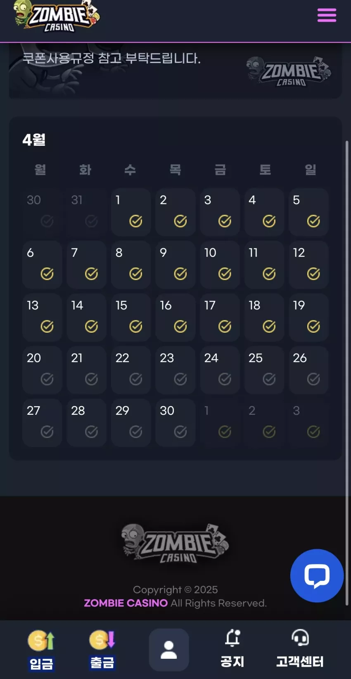Image resolution: width=351 pixels, height=679 pixels.
Task: Click the check mark on day 13
Action: 47,326
